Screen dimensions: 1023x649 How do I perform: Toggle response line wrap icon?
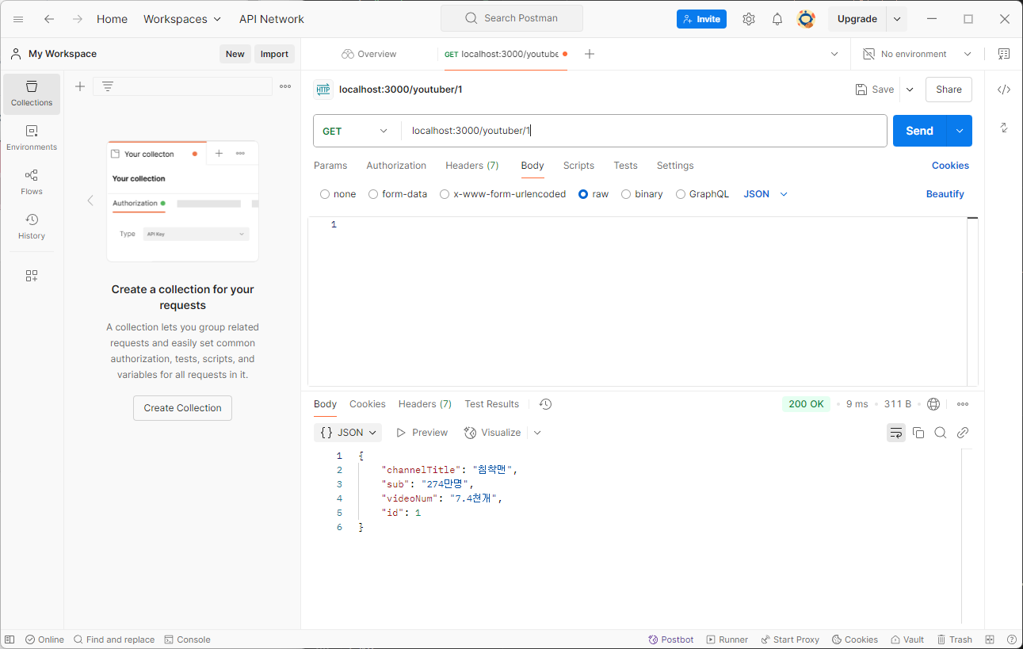tap(896, 433)
